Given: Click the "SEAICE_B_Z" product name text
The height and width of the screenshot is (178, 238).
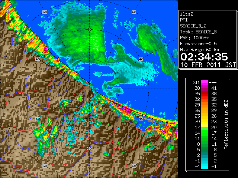Looking at the screenshot, I should [x=193, y=26].
